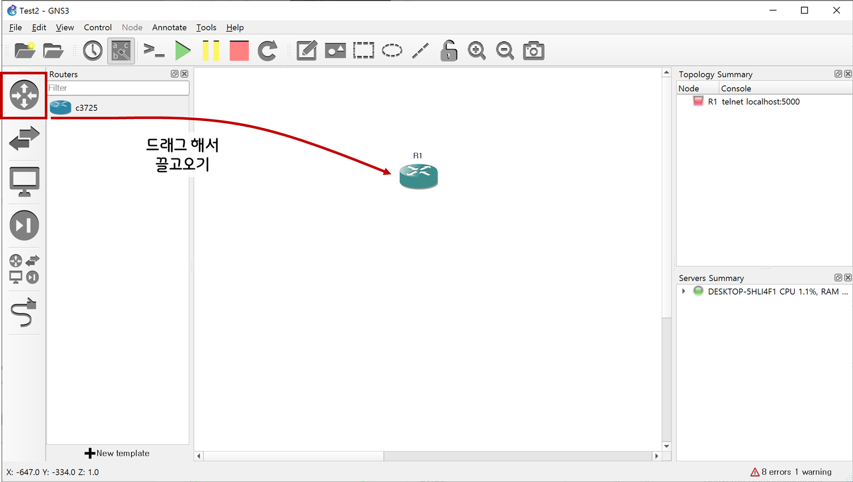Select the Add a link cable tool
853x482 pixels.
[x=24, y=312]
